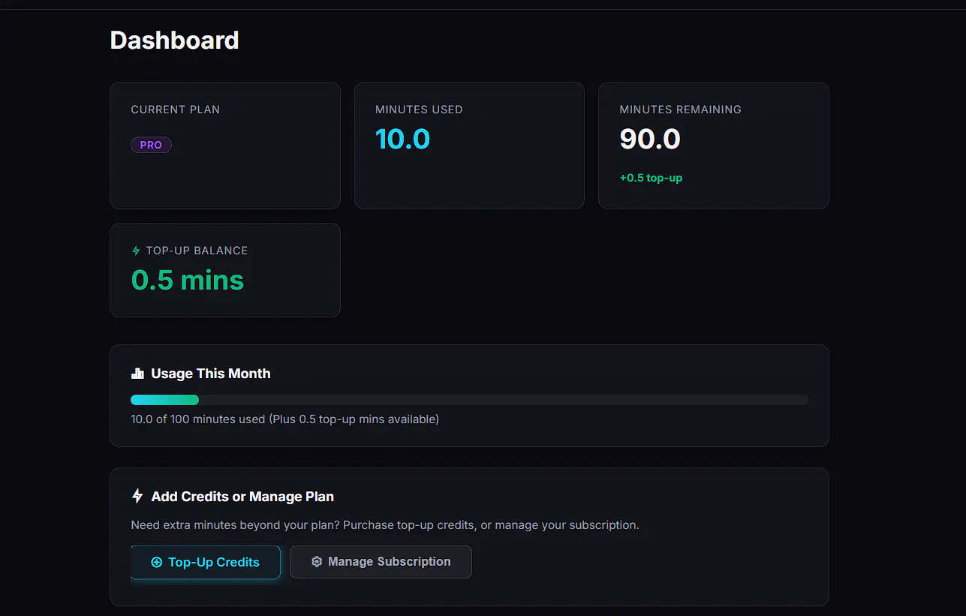Click the PRO plan badge
The height and width of the screenshot is (616, 966).
(x=151, y=145)
